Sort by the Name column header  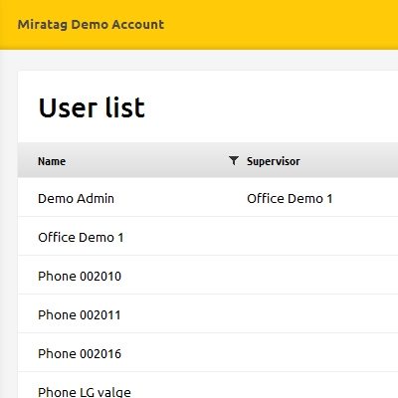[x=52, y=161]
